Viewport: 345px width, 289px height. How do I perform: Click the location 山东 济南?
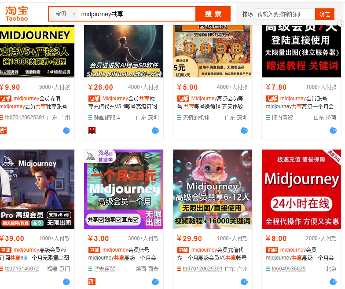(325, 118)
